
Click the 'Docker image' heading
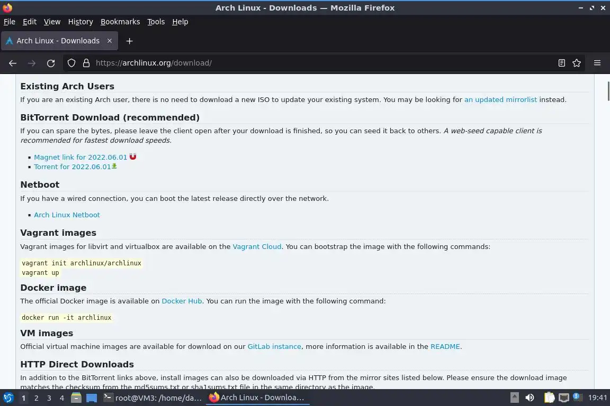pyautogui.click(x=53, y=288)
